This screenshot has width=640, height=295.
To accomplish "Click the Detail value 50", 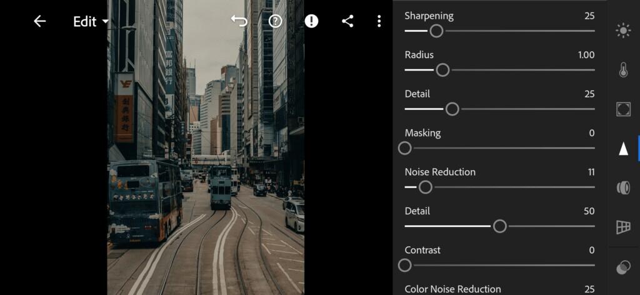I will point(589,211).
